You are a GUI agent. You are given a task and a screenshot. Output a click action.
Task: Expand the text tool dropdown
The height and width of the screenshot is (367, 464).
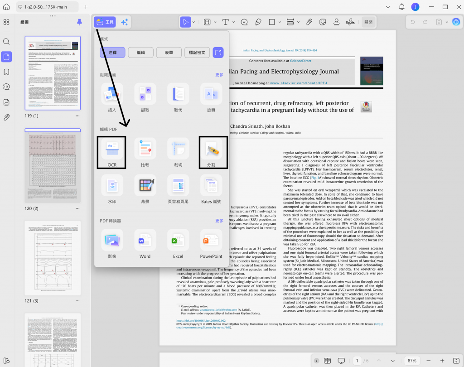click(233, 22)
